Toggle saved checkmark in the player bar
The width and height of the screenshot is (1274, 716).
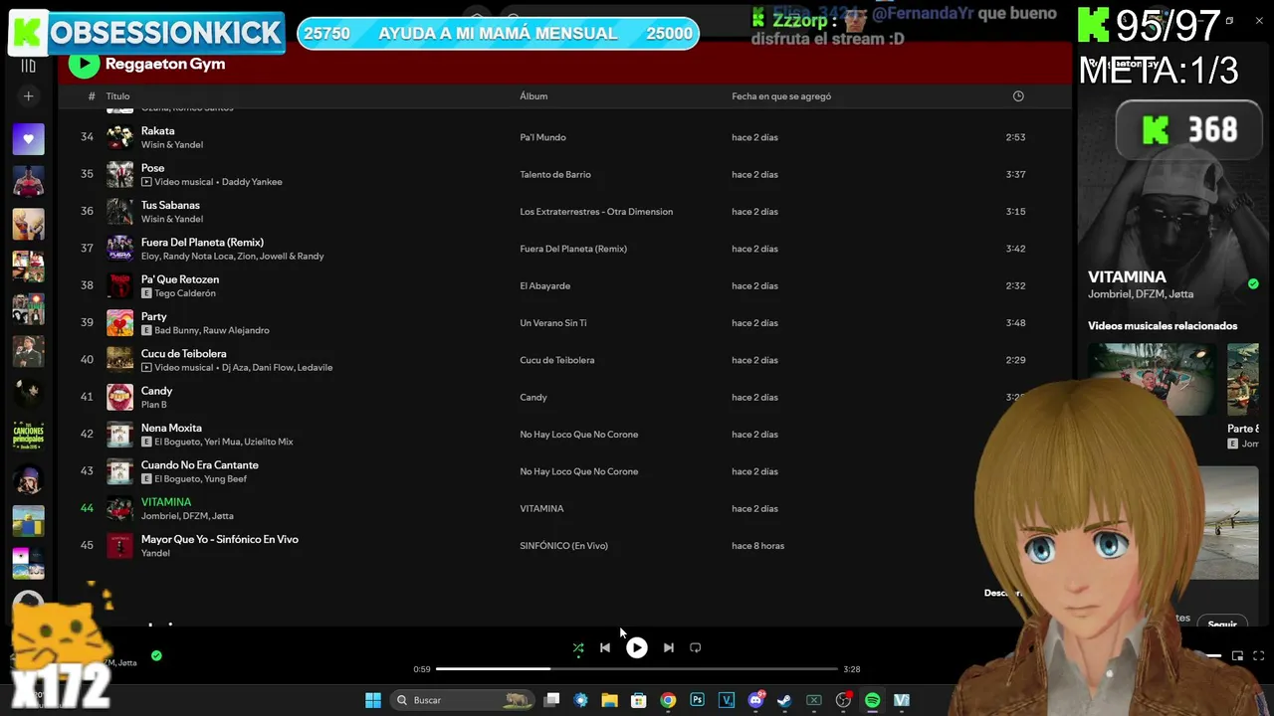click(x=156, y=655)
